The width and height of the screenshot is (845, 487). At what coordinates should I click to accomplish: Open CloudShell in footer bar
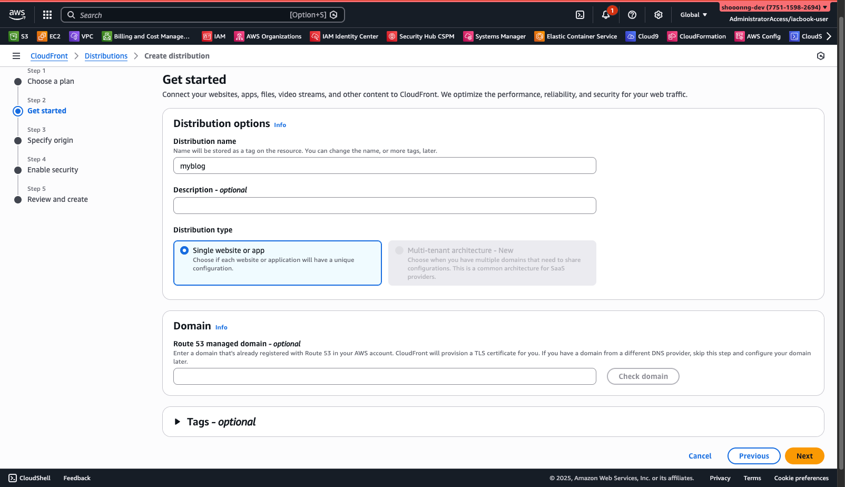[x=30, y=478]
